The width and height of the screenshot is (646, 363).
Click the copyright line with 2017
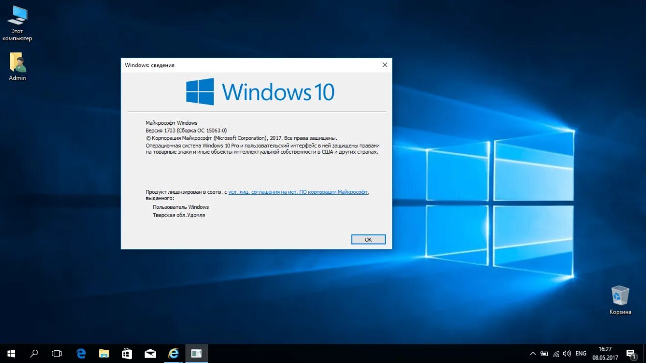241,138
